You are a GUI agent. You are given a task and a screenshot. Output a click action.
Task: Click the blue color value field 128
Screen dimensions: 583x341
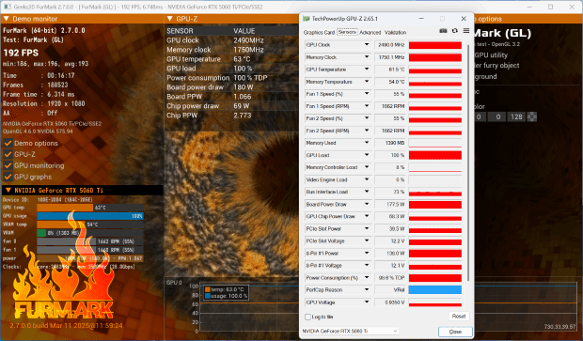[516, 116]
